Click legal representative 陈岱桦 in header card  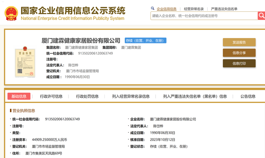(x=73, y=65)
